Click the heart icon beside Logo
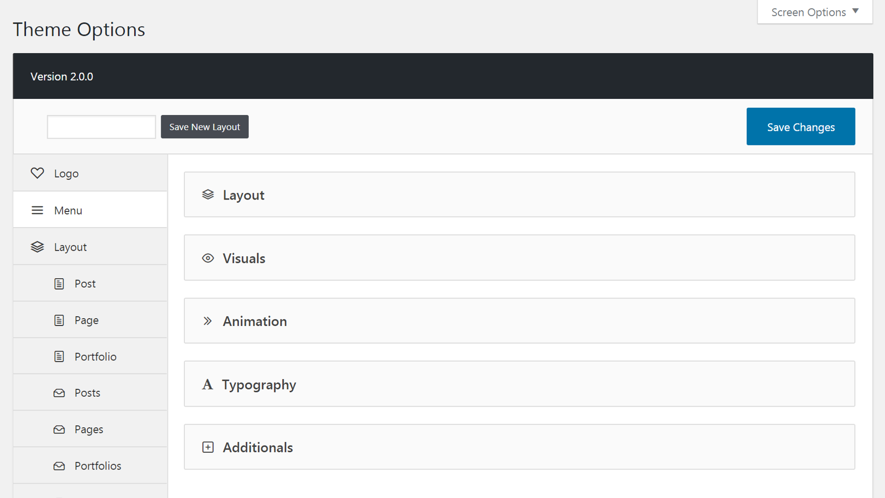This screenshot has width=885, height=498. [37, 173]
